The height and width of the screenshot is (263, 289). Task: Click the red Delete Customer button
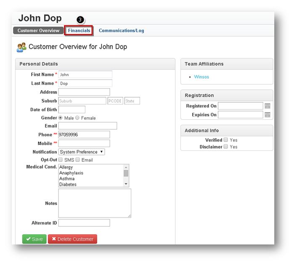[x=72, y=239]
